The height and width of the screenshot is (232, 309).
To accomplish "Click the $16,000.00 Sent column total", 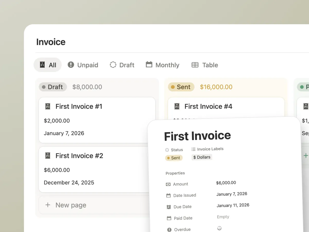I will [x=216, y=87].
